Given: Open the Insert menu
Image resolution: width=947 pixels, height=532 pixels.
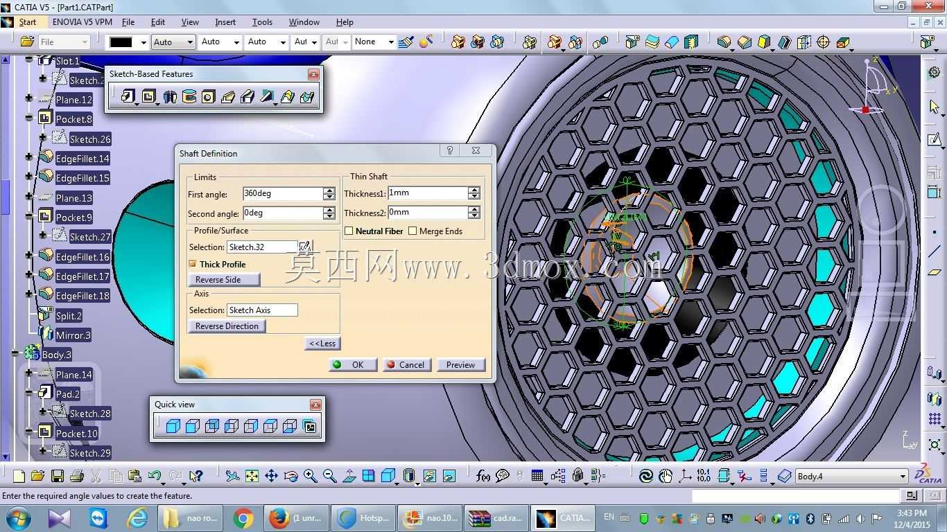Looking at the screenshot, I should 225,22.
